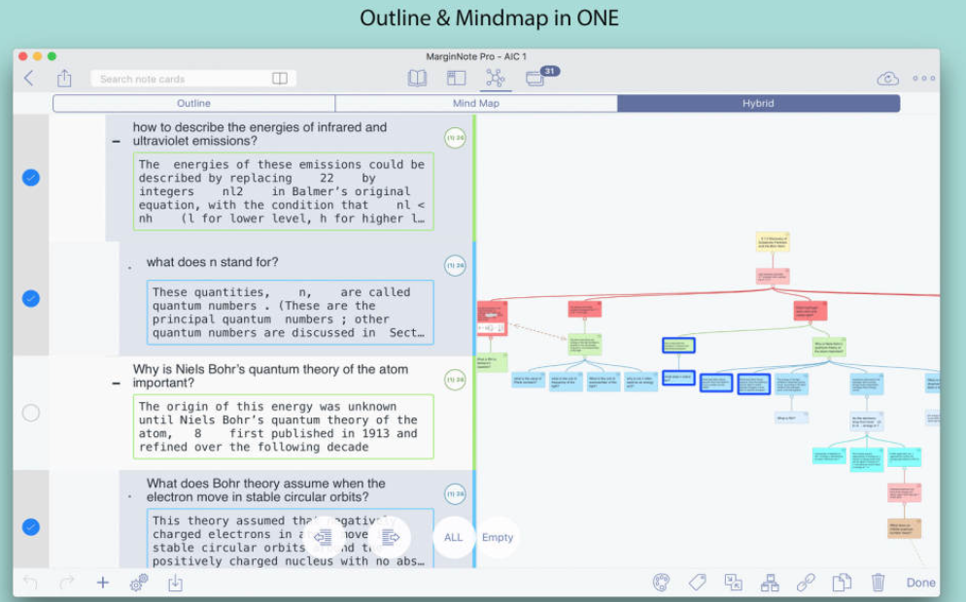Uncheck the infrared and ultraviolet emissions note
Screen dimensions: 966x602
point(31,178)
